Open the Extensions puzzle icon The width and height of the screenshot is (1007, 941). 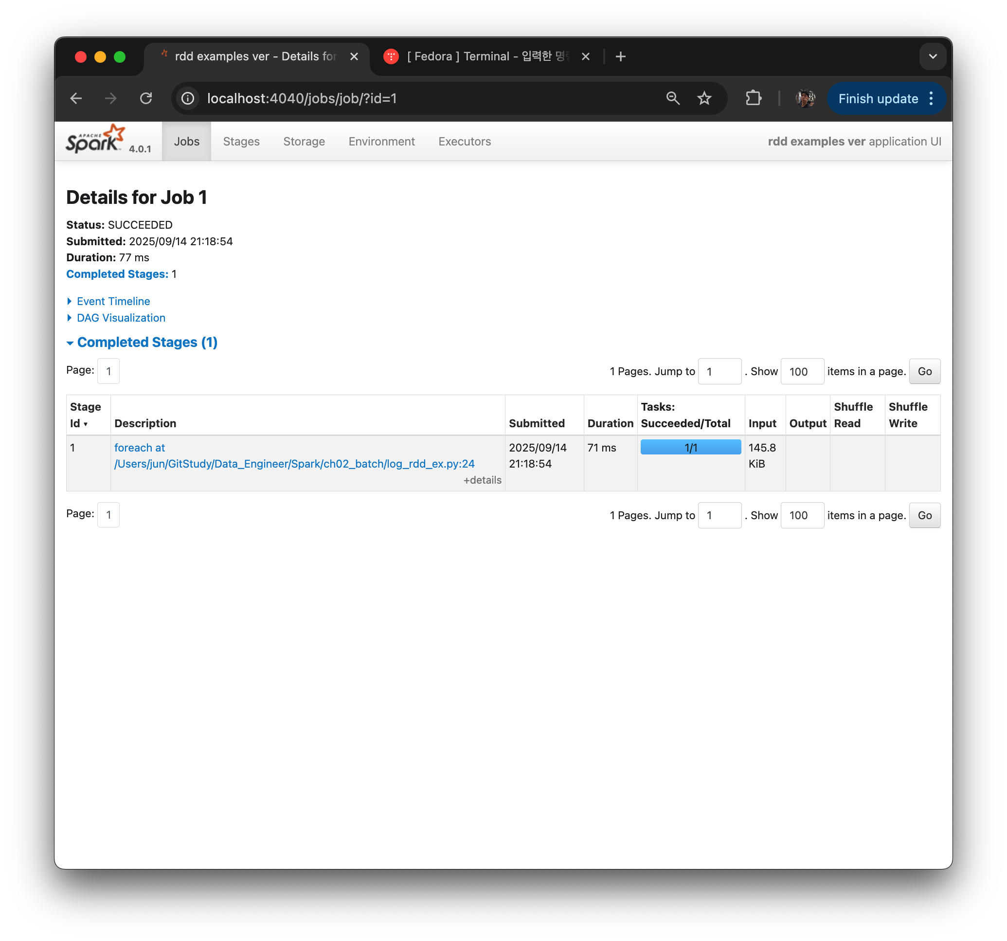(753, 98)
